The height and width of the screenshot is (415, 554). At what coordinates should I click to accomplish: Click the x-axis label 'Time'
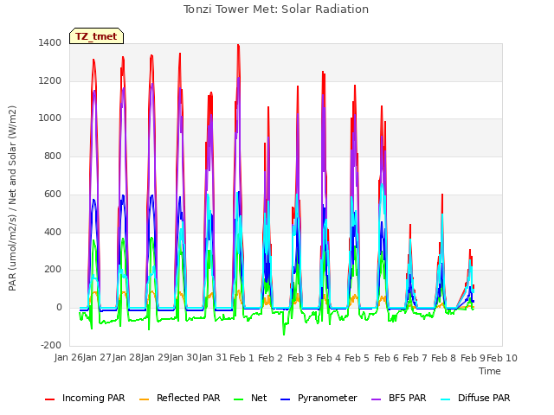click(x=490, y=371)
